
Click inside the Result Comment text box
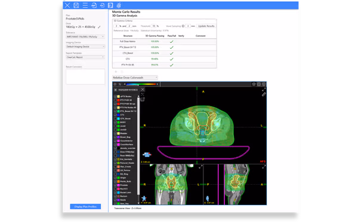[85, 77]
